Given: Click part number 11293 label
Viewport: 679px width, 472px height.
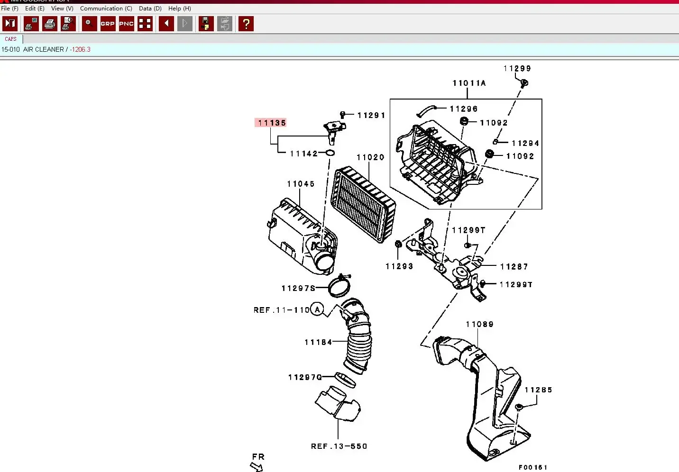Looking at the screenshot, I should click(x=399, y=267).
